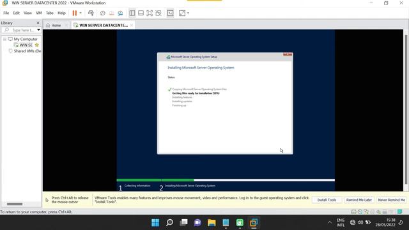Click the network adapter status icon
409x230 pixels.
[366, 211]
